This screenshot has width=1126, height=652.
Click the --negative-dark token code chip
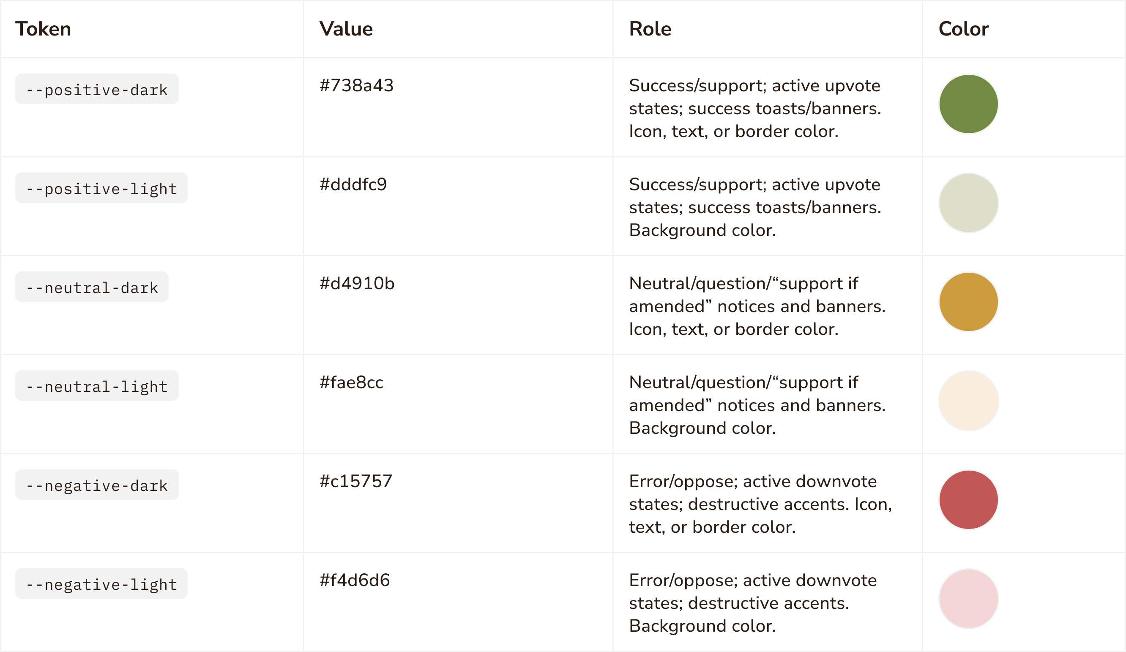coord(97,485)
